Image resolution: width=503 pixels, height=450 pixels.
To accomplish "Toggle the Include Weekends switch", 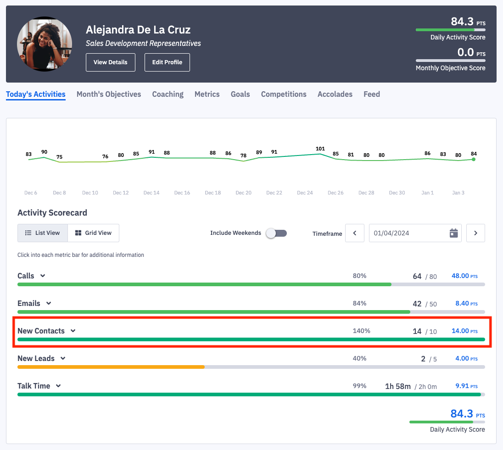I will [276, 233].
